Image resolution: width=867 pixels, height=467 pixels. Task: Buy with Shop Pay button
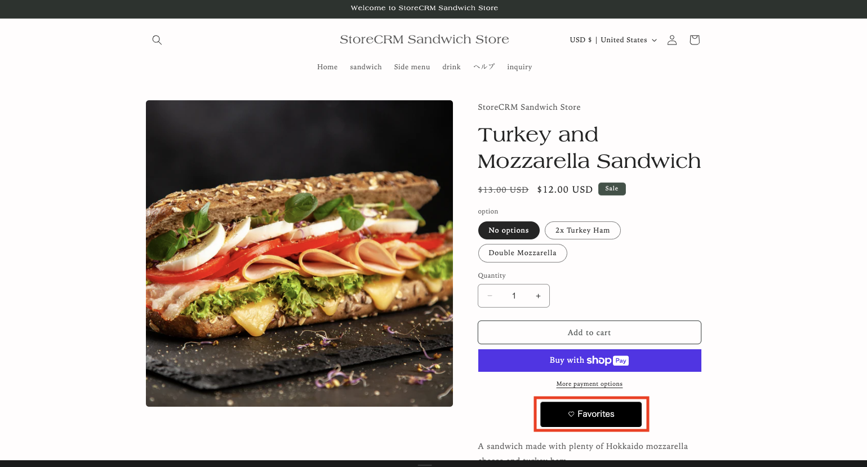(x=589, y=361)
